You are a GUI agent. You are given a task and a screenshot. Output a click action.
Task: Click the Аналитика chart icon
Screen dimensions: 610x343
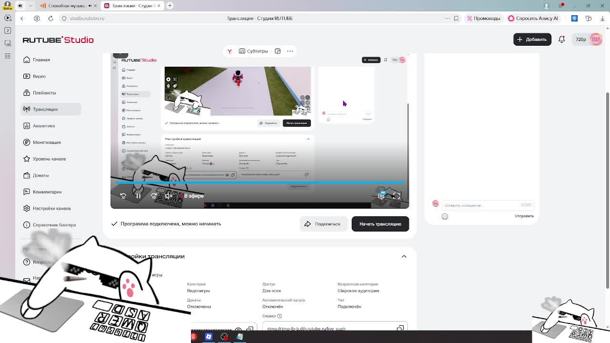coord(27,126)
